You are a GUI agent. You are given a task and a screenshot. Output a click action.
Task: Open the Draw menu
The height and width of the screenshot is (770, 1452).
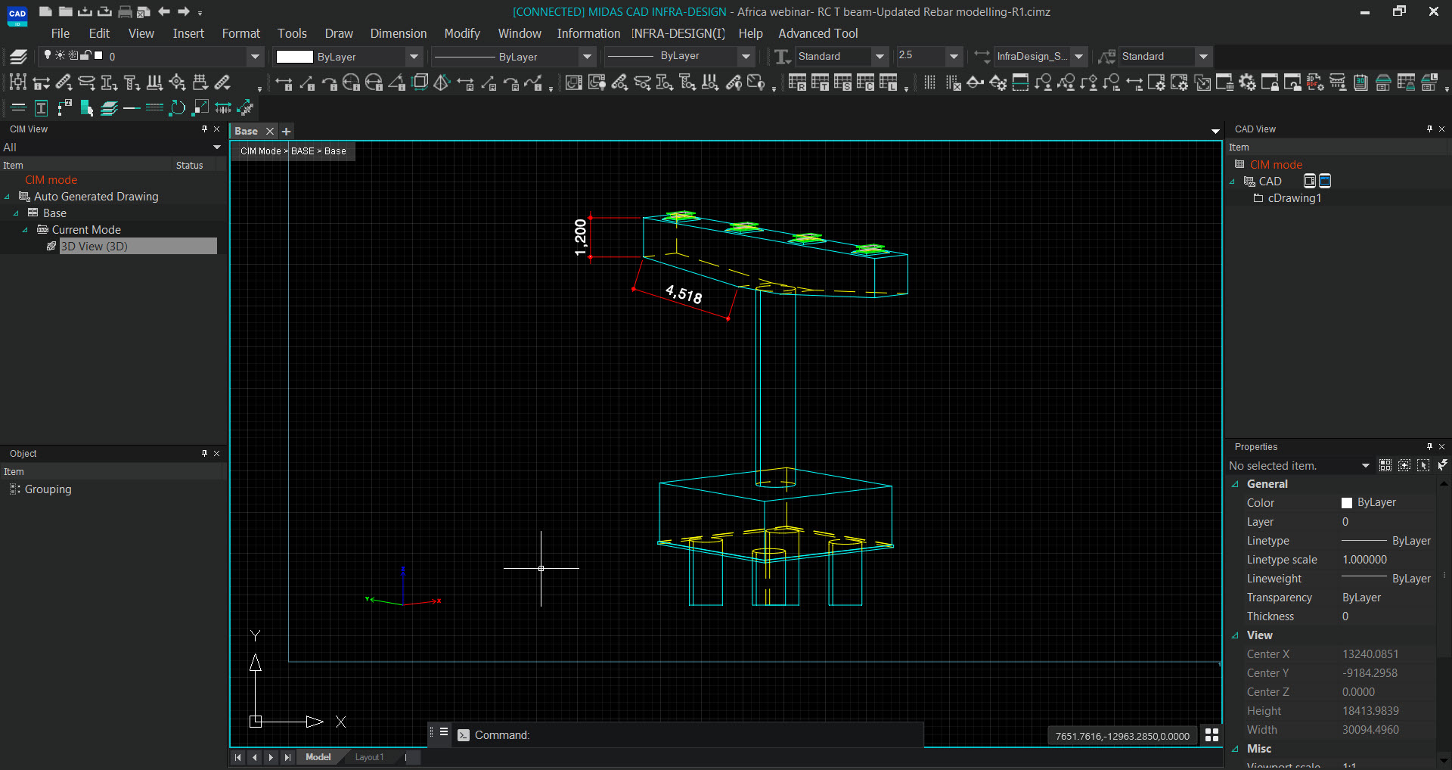coord(339,33)
